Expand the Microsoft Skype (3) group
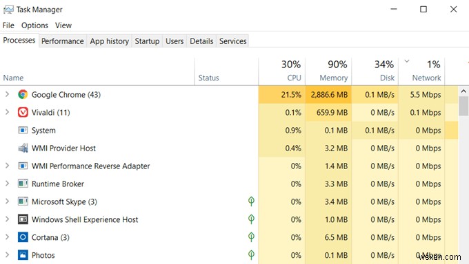469x264 pixels. (7, 201)
